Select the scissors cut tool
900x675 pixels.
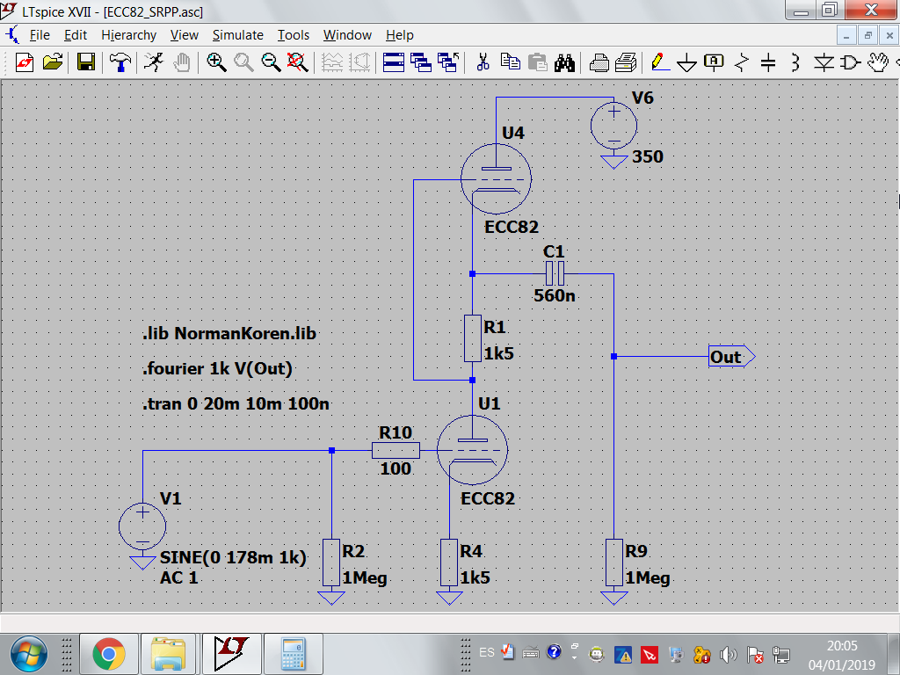(483, 62)
